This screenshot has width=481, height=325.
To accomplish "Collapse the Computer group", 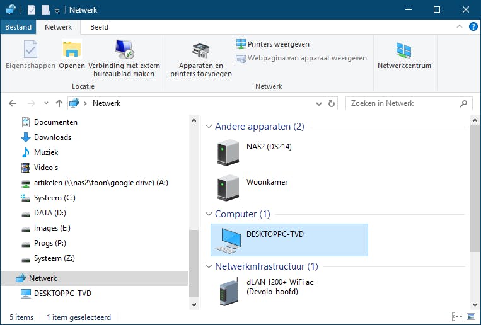I will (x=209, y=214).
